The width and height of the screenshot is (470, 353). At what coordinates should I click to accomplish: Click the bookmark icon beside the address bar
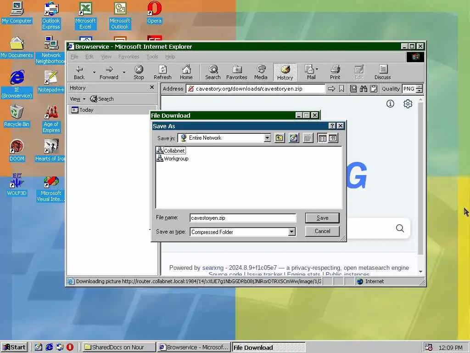point(341,89)
